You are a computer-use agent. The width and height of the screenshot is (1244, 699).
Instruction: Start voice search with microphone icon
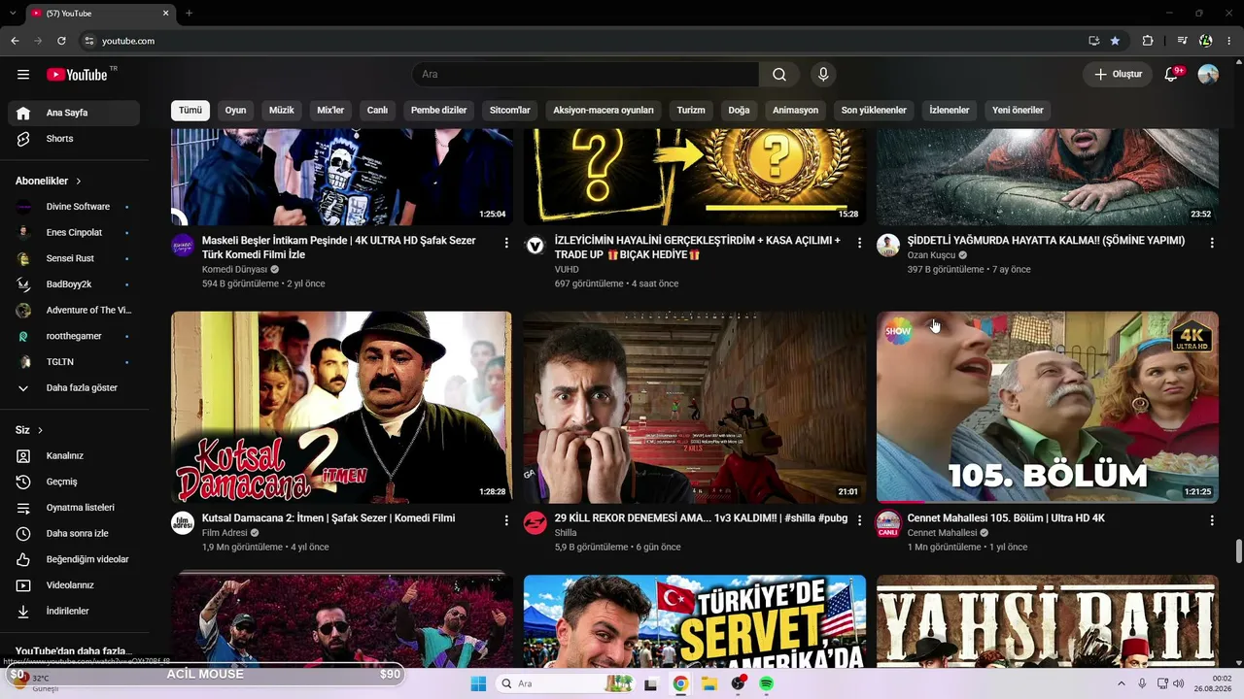(823, 75)
